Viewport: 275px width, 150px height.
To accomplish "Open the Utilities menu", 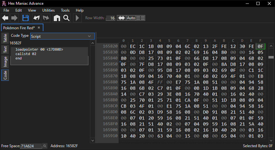I will coord(48,10).
